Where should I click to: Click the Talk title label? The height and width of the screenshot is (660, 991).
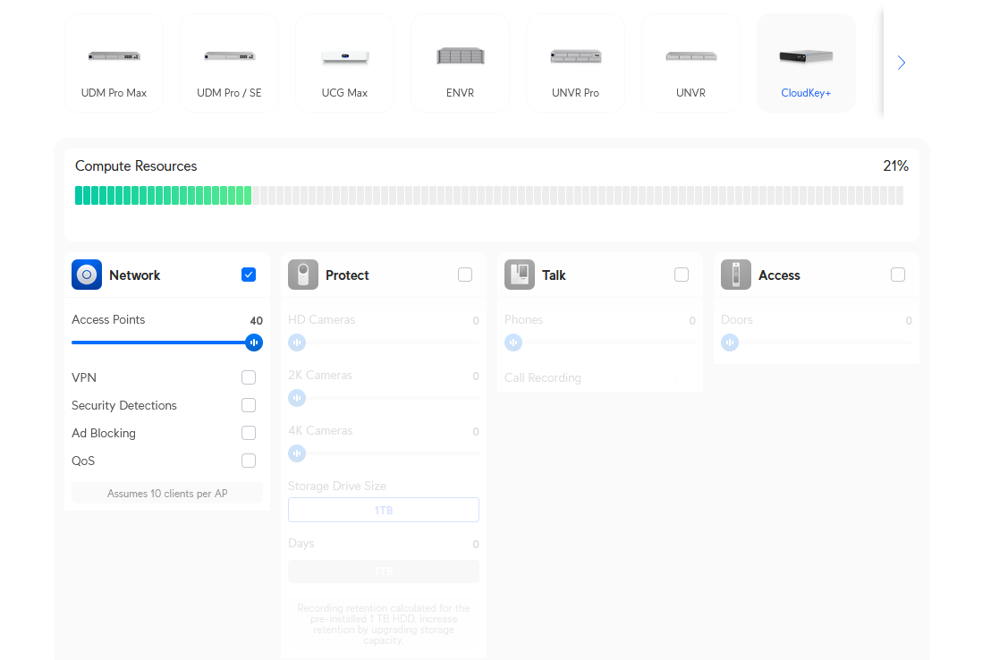click(x=554, y=275)
